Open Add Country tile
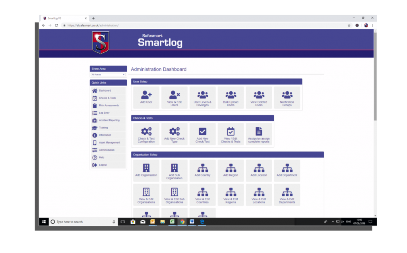Image resolution: width=407 pixels, height=253 pixels. [202, 171]
